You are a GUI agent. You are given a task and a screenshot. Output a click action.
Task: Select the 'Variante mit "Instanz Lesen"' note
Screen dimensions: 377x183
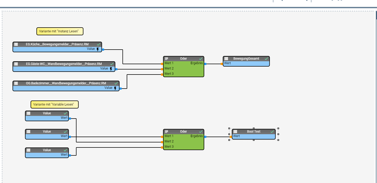60,31
